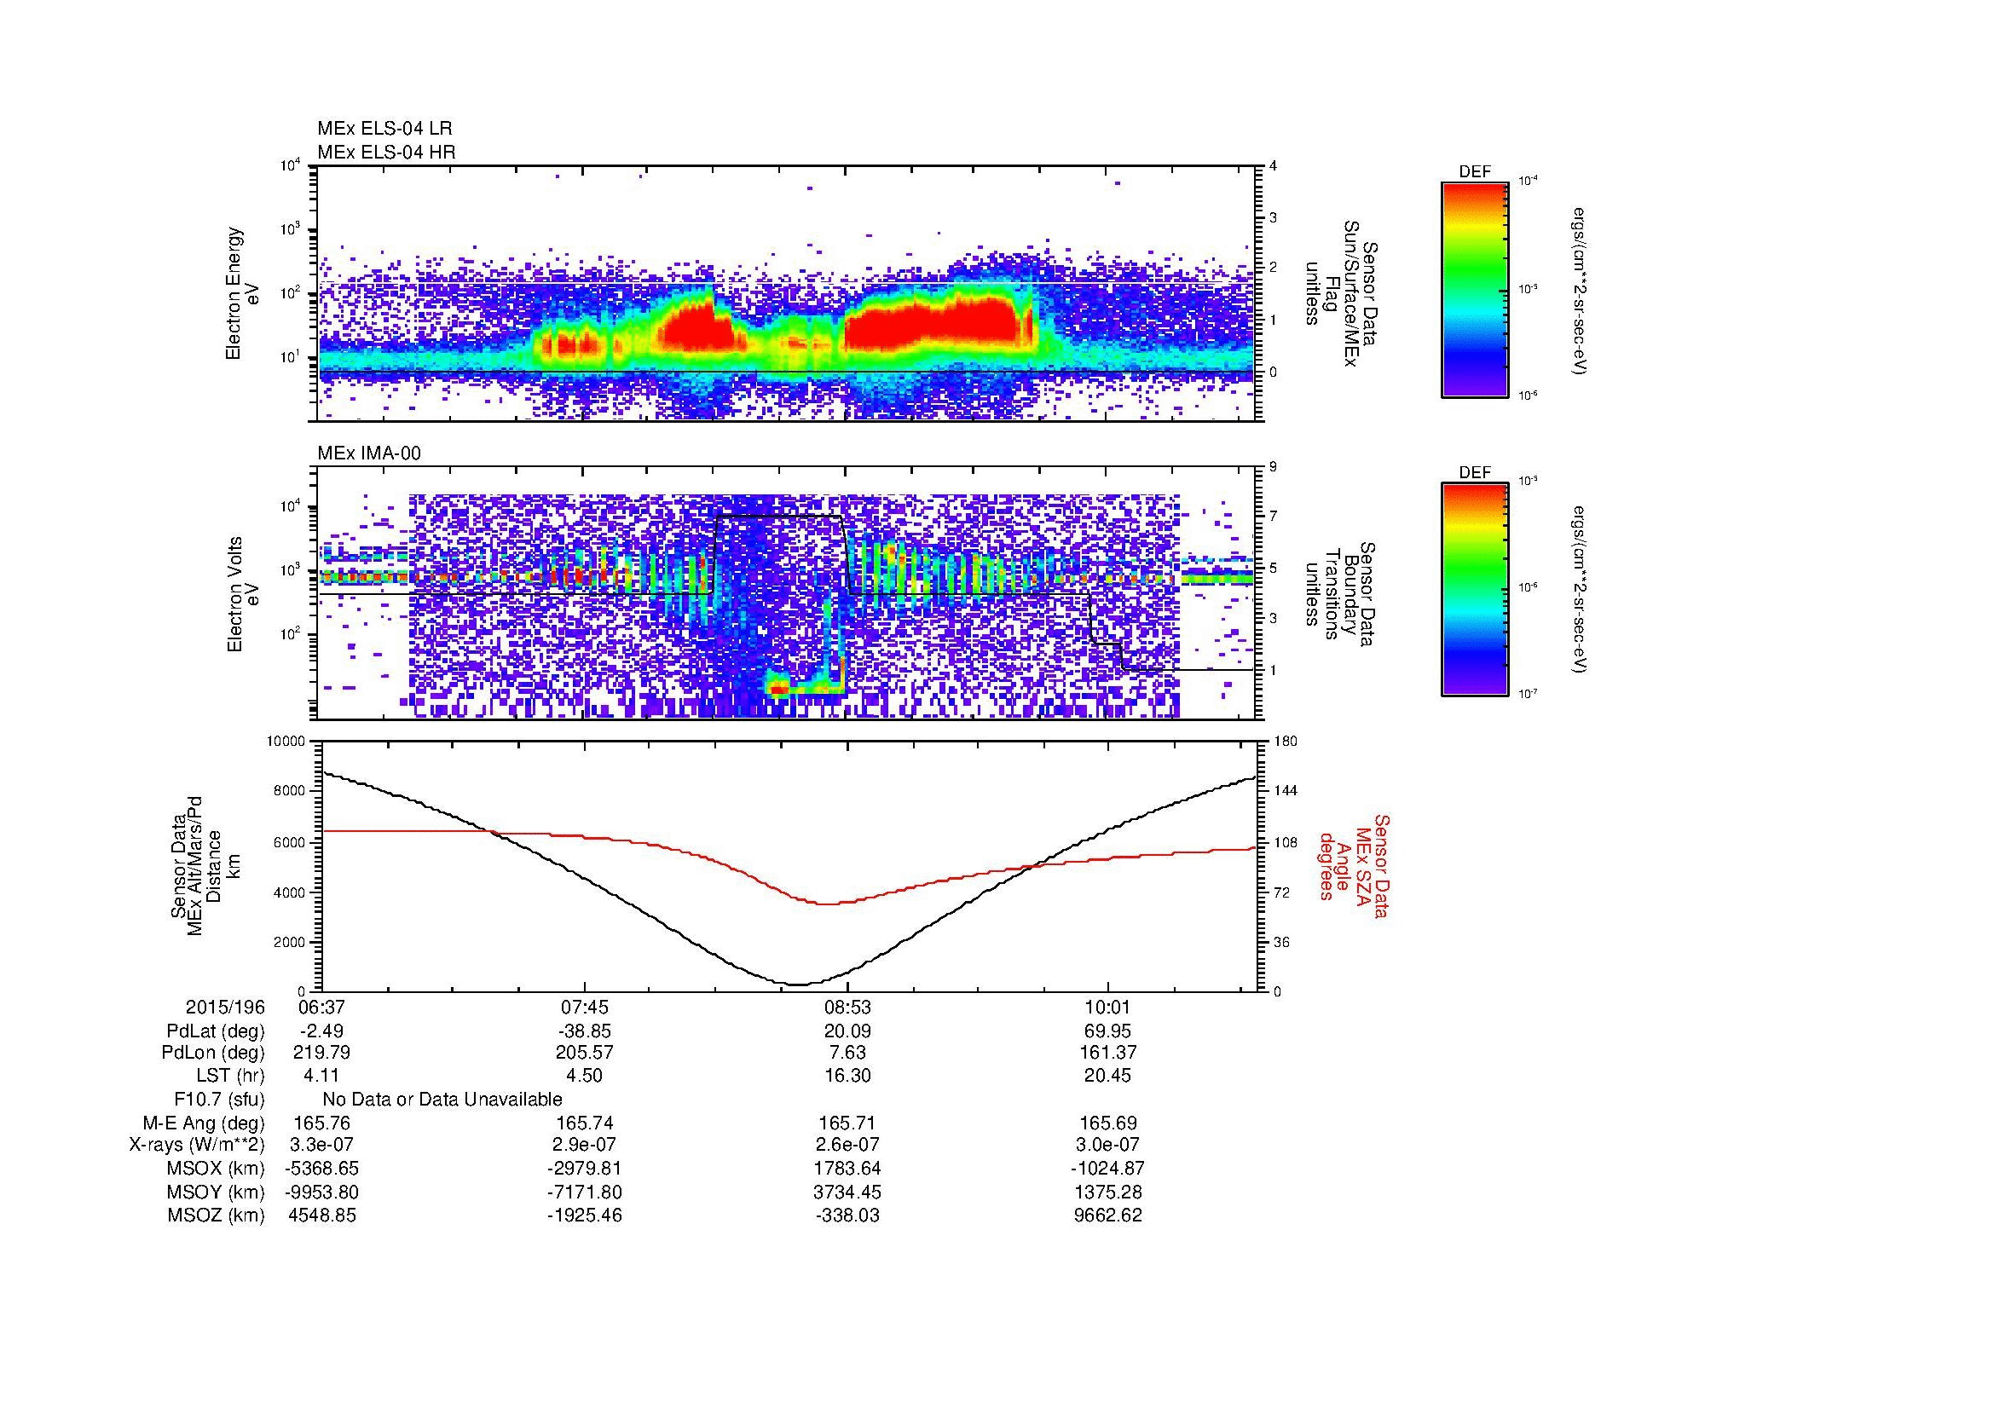Click X-rays value '3.3e-07'

(x=321, y=1145)
